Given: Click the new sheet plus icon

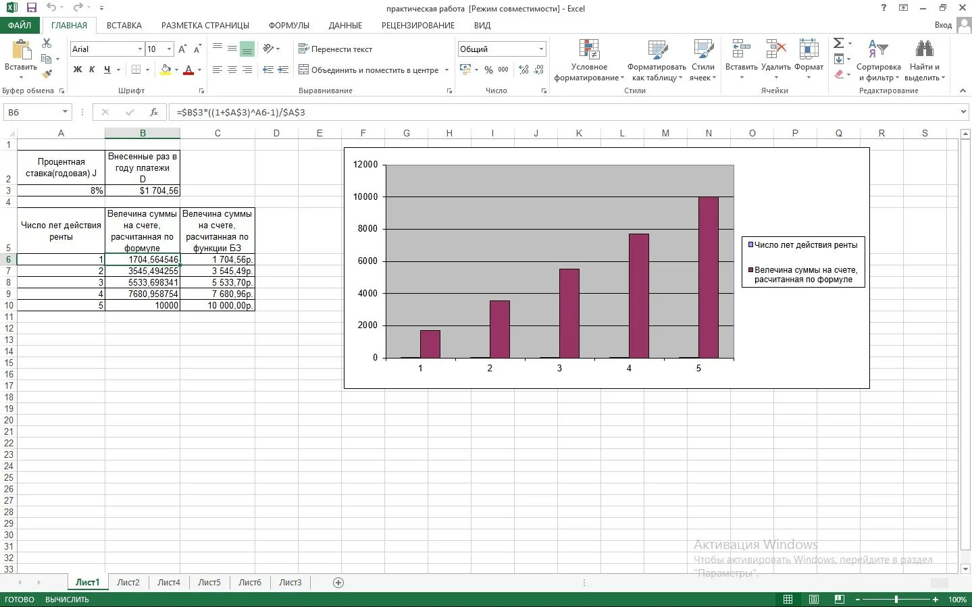Looking at the screenshot, I should (338, 582).
